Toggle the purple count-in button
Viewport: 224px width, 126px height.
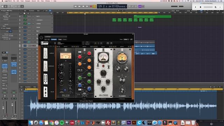[x=140, y=6]
